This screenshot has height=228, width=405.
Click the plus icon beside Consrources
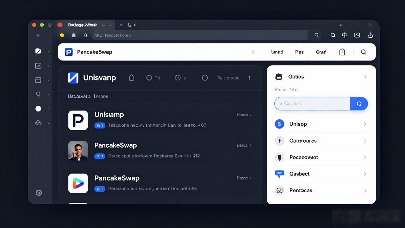(279, 141)
